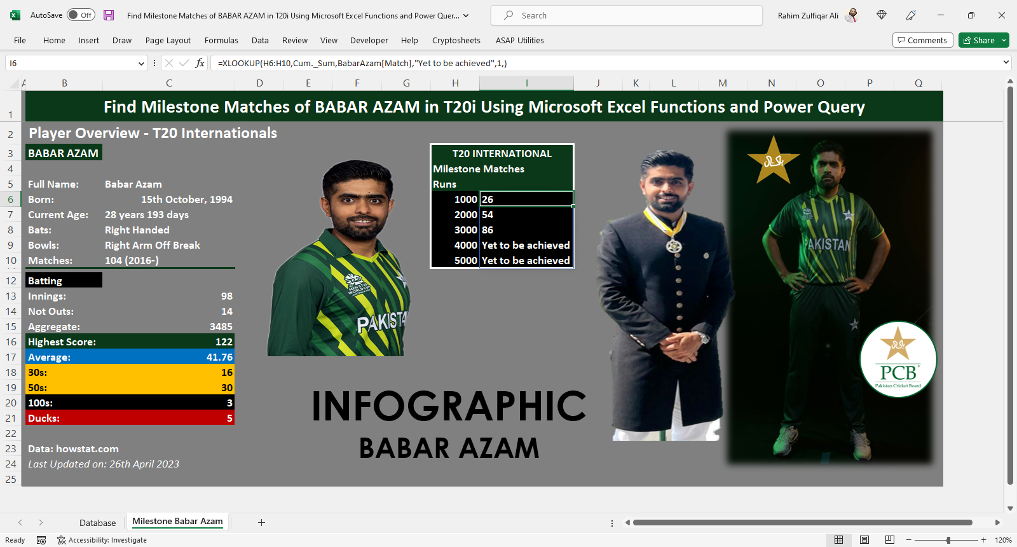Open the Page Layout tab
Viewport: 1017px width, 547px height.
(168, 40)
